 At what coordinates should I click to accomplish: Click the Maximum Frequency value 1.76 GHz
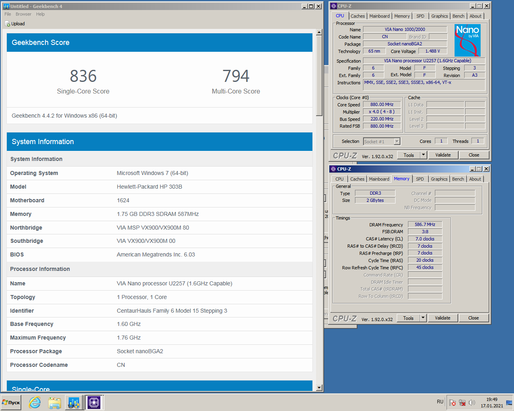(129, 338)
